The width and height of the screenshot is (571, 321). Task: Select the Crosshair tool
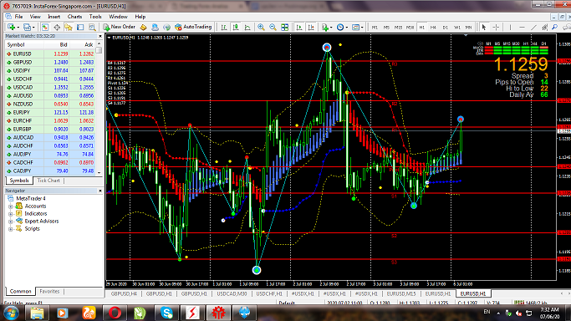(x=496, y=28)
